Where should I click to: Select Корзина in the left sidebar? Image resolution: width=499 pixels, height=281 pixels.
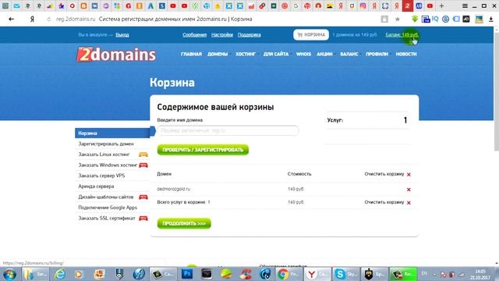tap(112, 133)
